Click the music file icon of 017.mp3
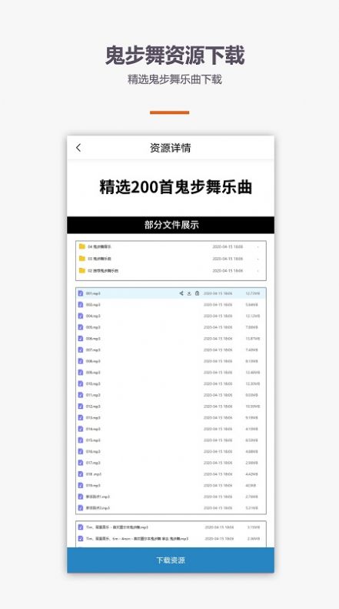 81,463
